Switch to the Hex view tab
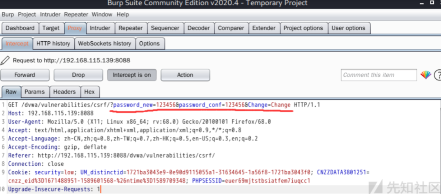The width and height of the screenshot is (441, 194). (x=89, y=92)
